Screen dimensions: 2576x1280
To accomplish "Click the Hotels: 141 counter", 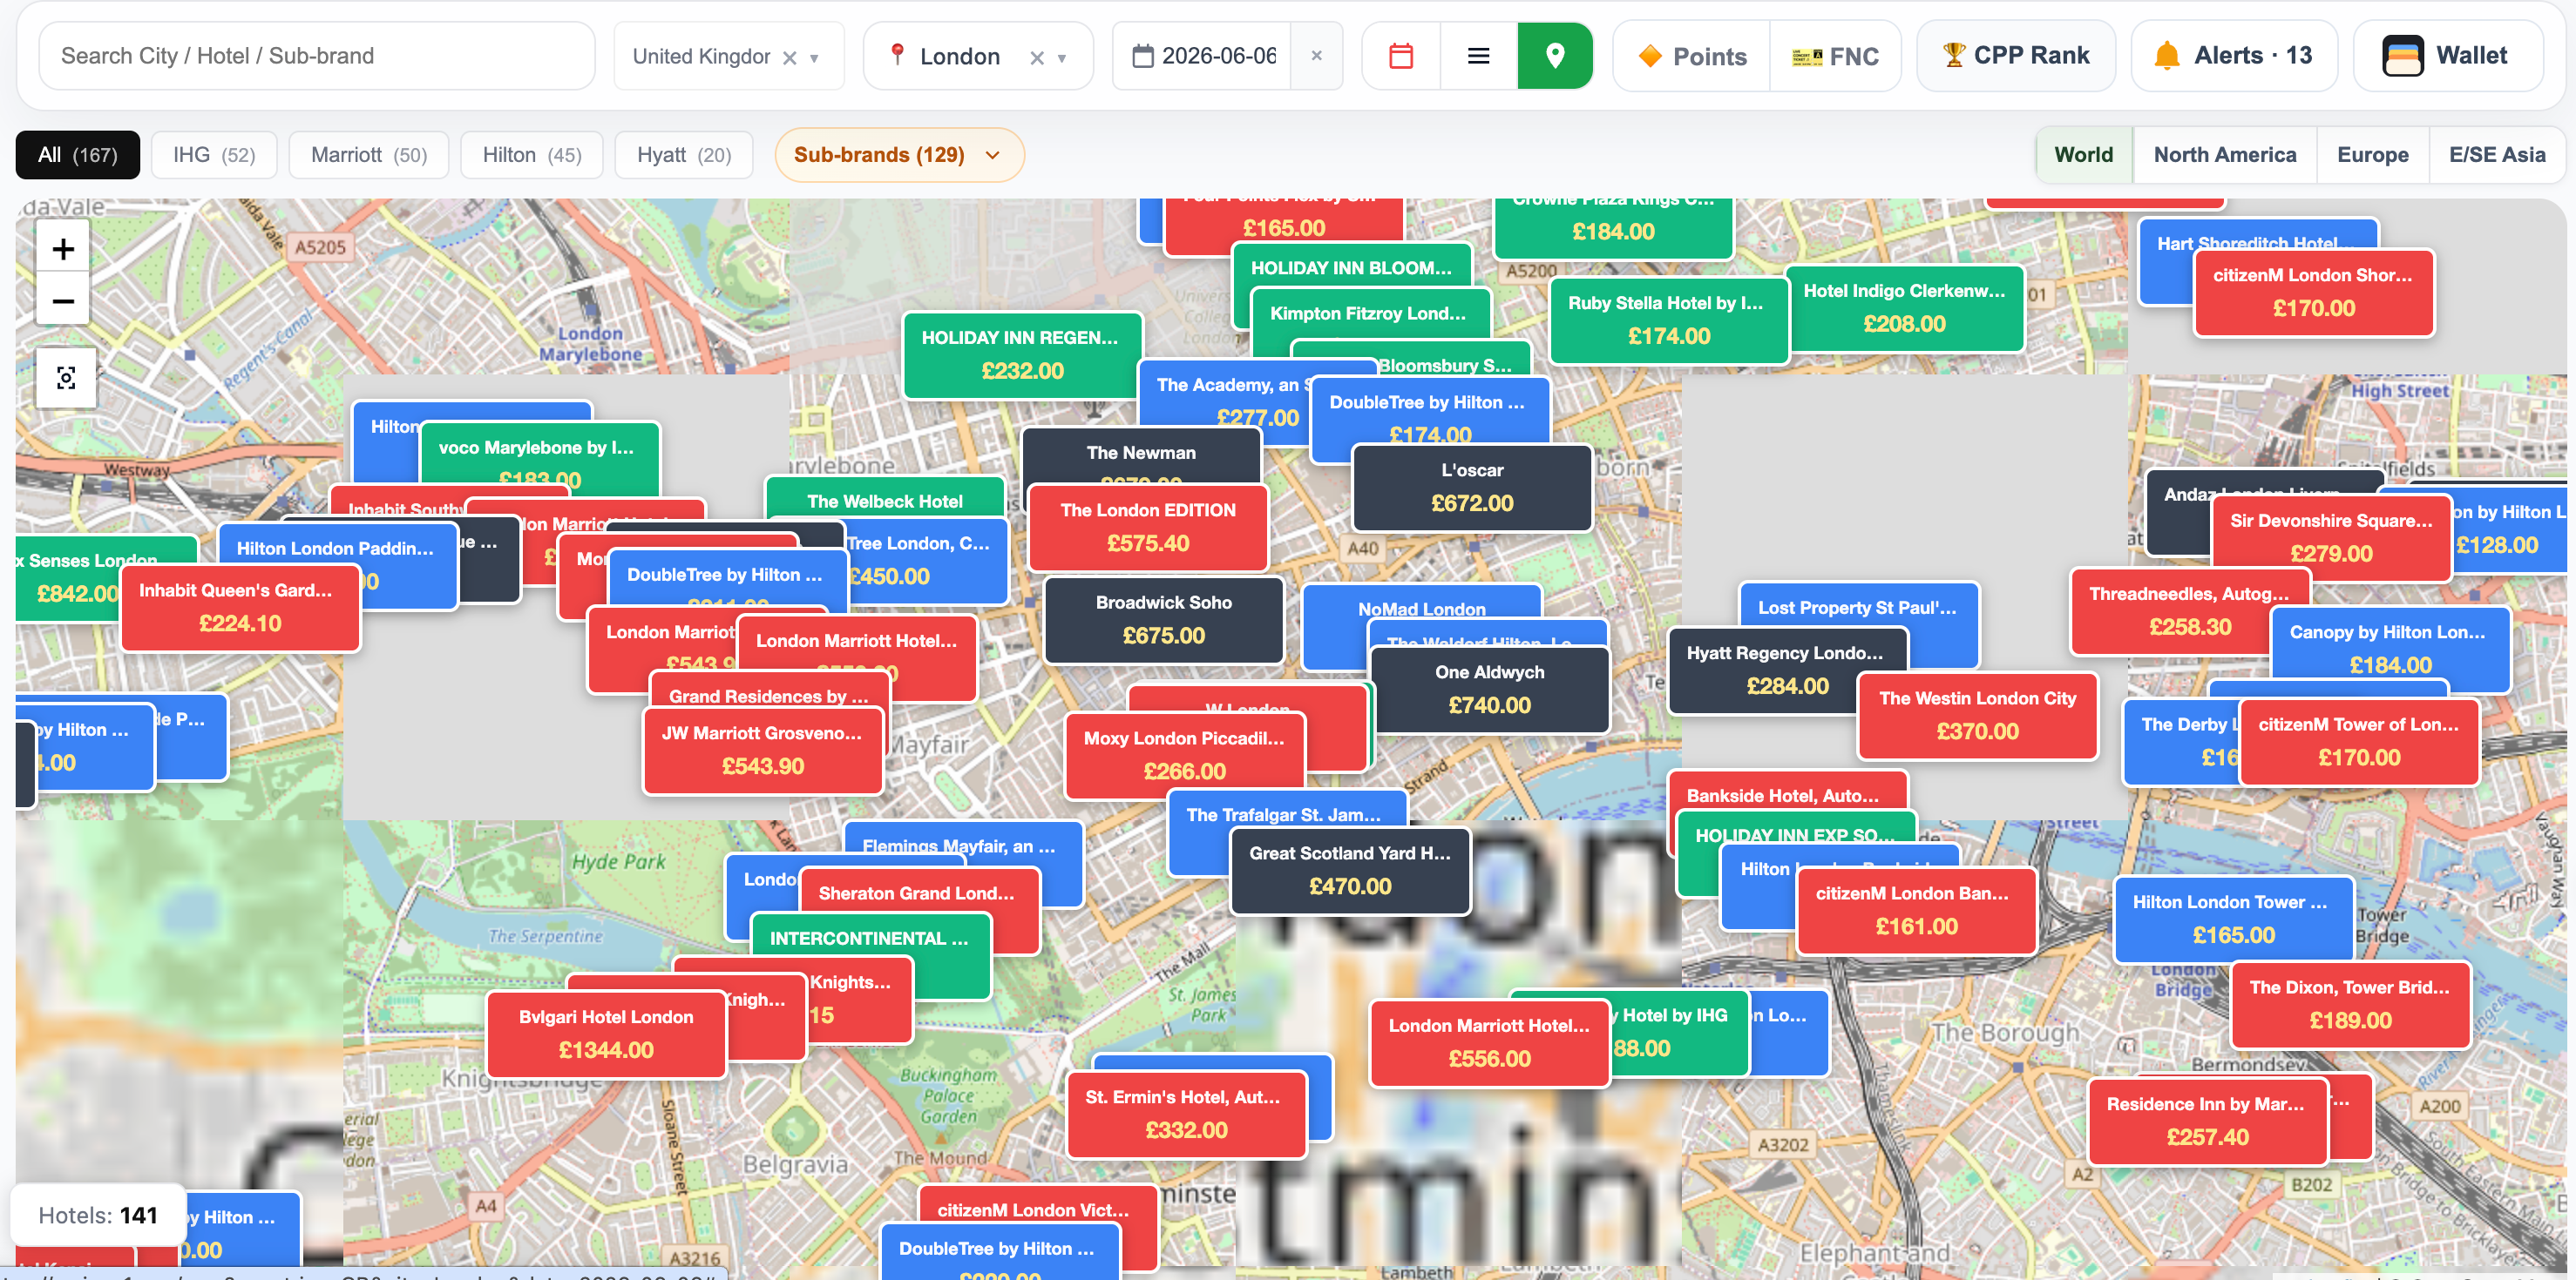I will click(x=98, y=1215).
